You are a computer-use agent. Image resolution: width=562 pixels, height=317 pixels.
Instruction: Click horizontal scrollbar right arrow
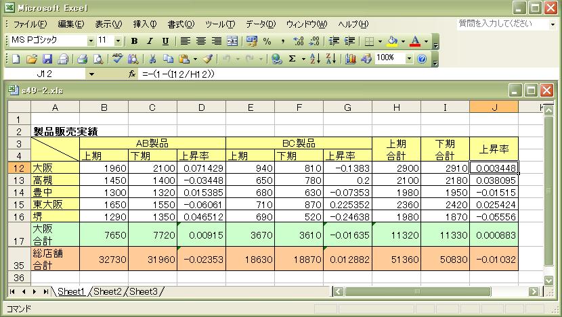[x=534, y=291]
